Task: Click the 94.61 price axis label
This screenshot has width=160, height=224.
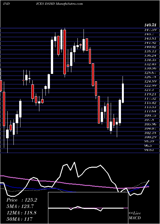Action: [x=149, y=150]
